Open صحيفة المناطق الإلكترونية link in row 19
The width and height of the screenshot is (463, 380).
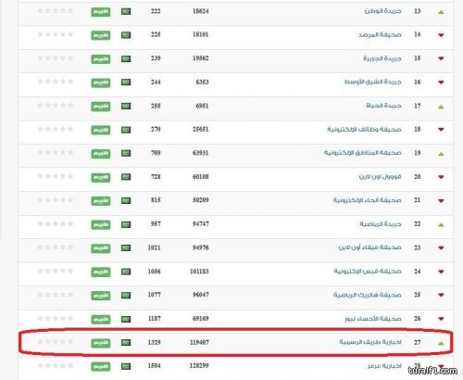[x=363, y=153]
